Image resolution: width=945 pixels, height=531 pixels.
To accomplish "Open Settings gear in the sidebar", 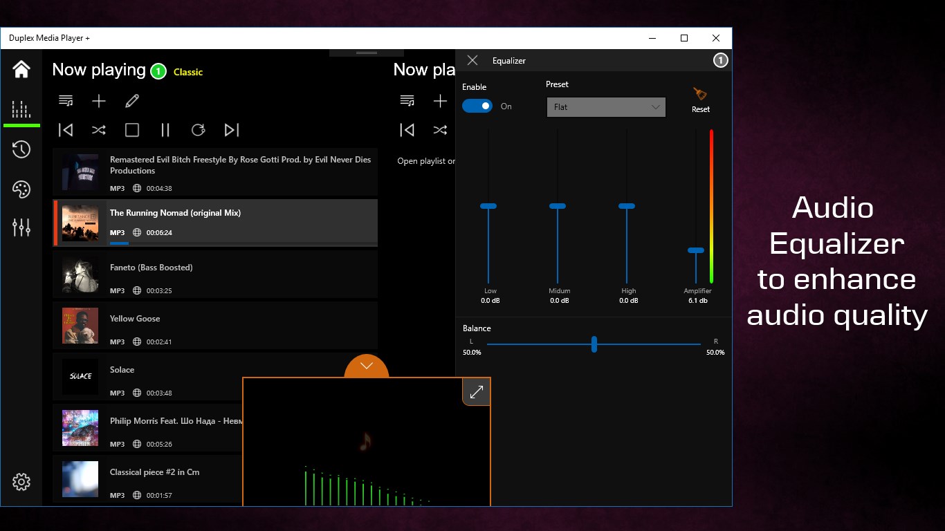I will click(x=21, y=482).
